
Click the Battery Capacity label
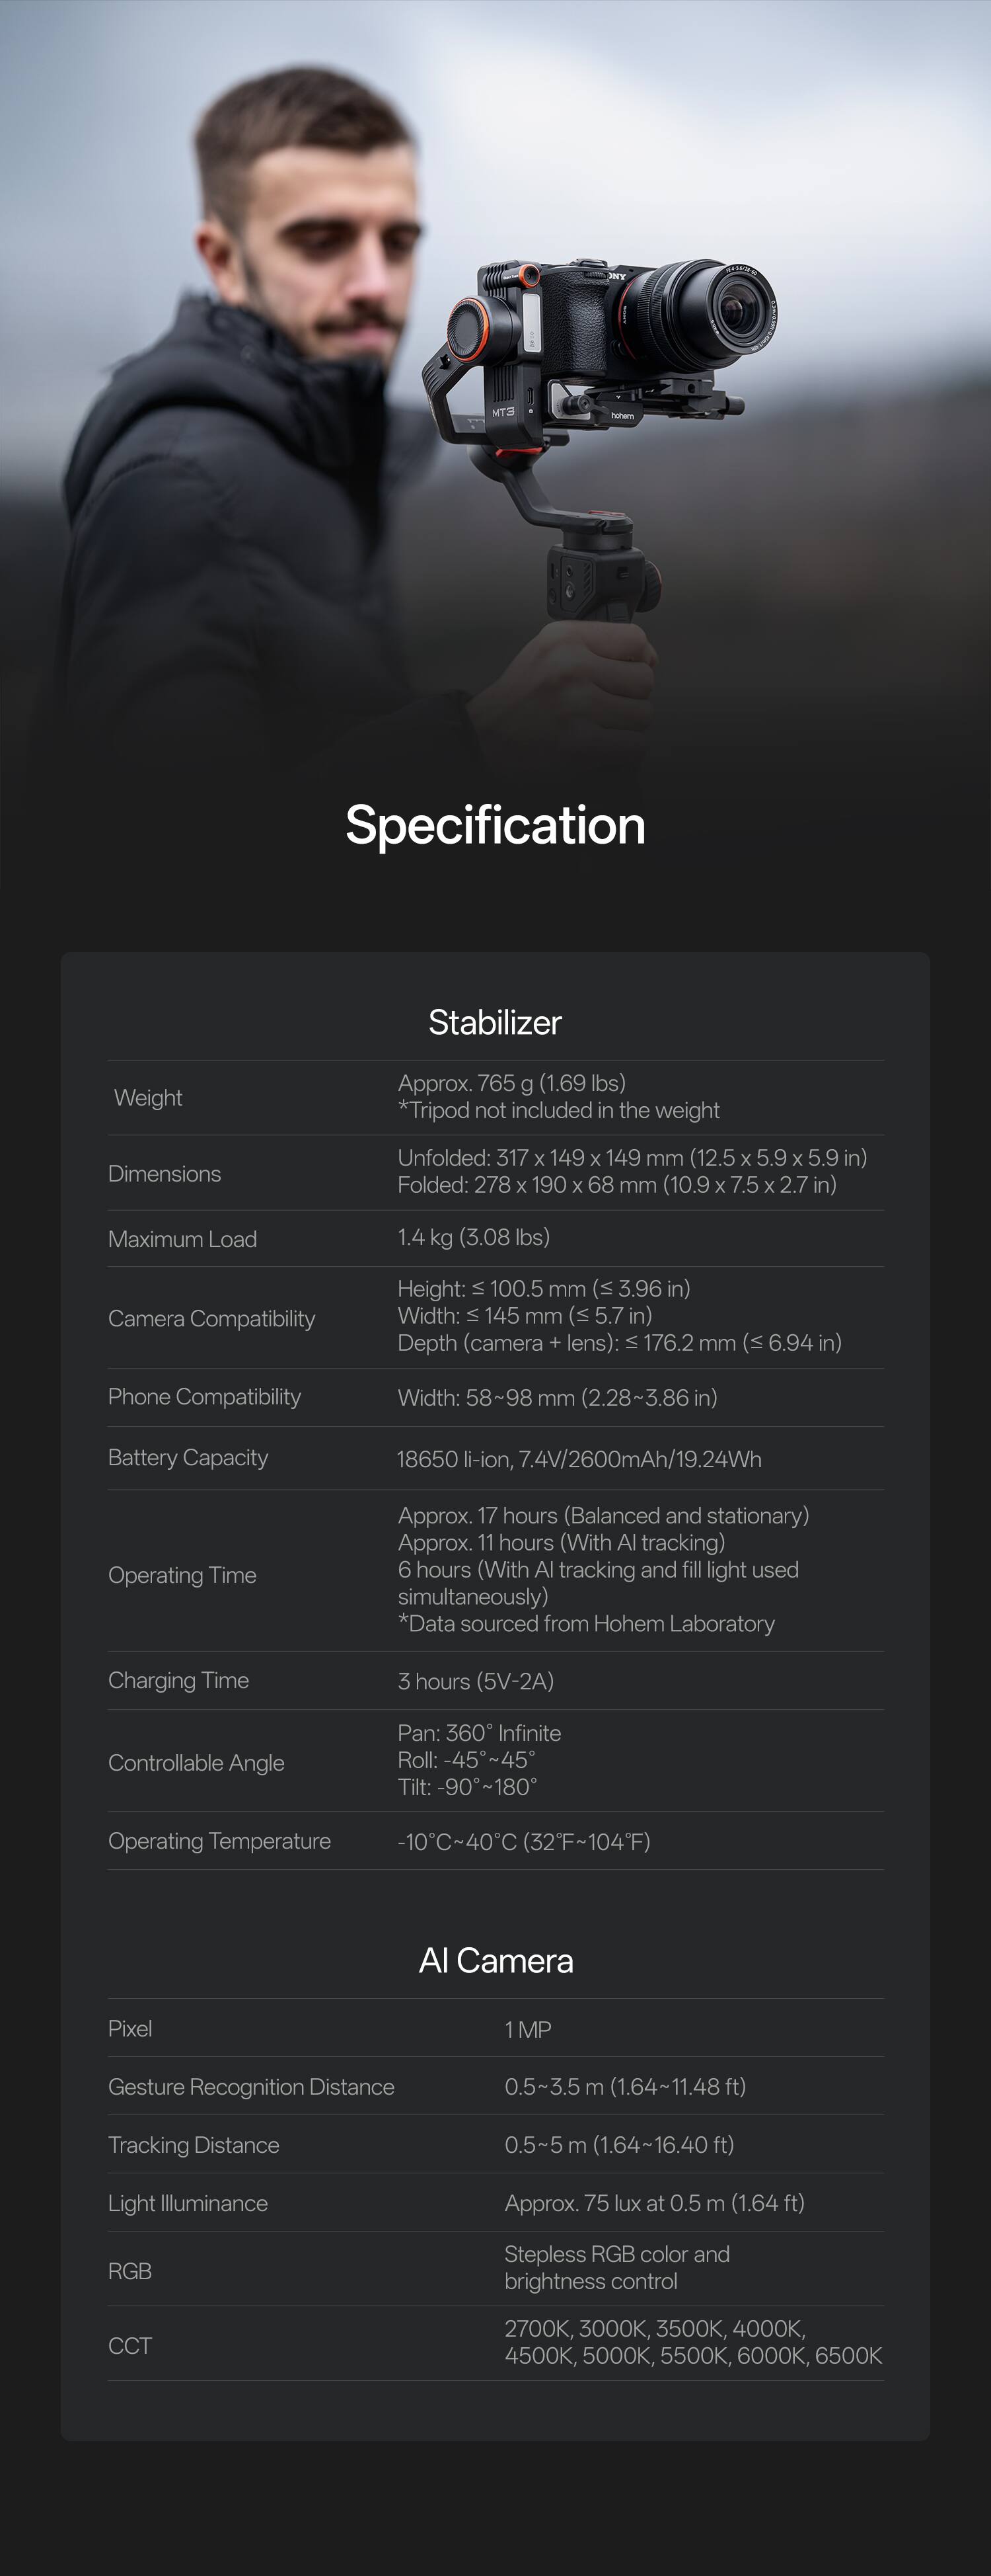[x=188, y=1458]
